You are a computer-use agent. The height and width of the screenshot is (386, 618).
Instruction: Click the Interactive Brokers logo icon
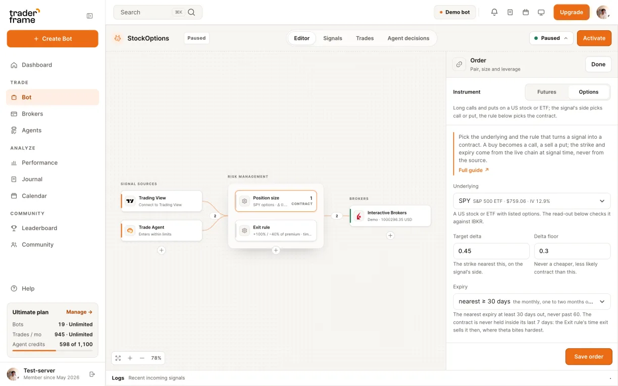pyautogui.click(x=359, y=216)
